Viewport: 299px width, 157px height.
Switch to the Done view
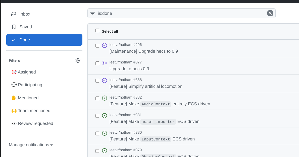44,40
